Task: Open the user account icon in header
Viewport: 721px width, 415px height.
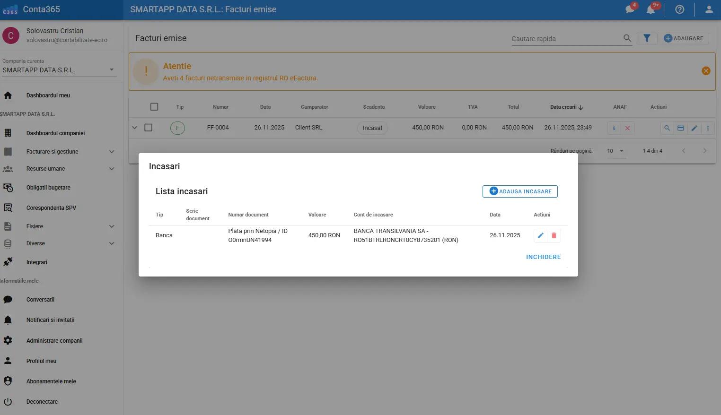Action: (709, 9)
